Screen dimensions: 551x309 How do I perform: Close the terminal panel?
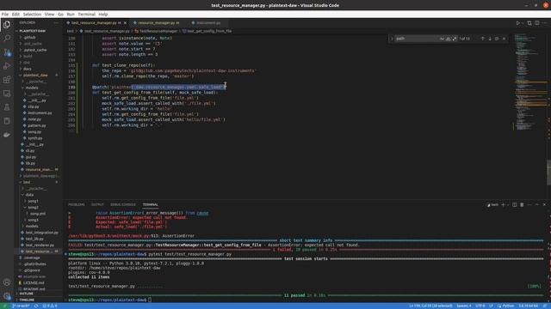click(x=544, y=204)
